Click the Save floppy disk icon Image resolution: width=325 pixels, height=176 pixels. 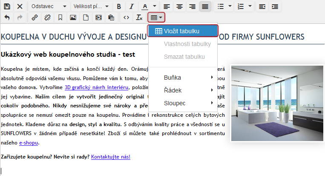click(7, 7)
